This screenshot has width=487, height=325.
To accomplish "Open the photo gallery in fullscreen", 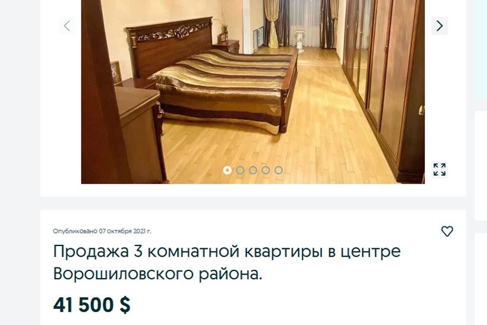I will pos(439,170).
